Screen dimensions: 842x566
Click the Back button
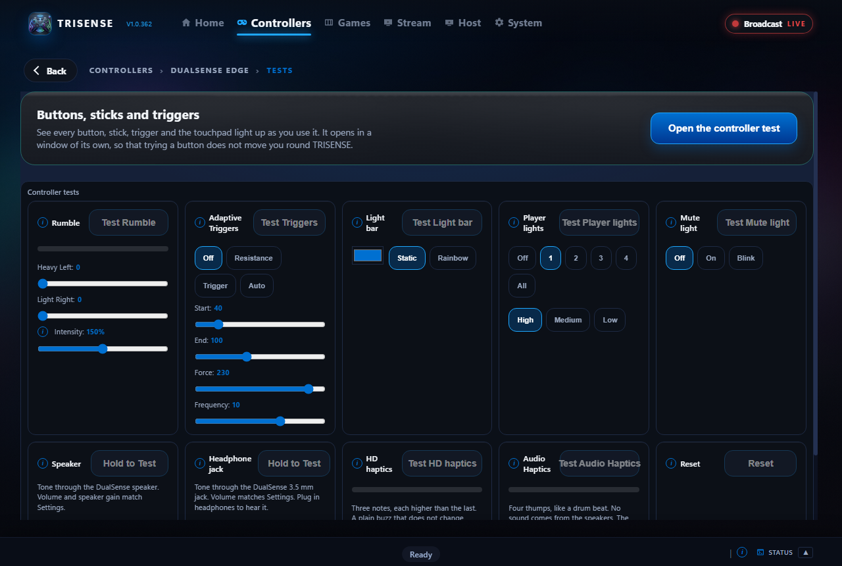pyautogui.click(x=51, y=70)
